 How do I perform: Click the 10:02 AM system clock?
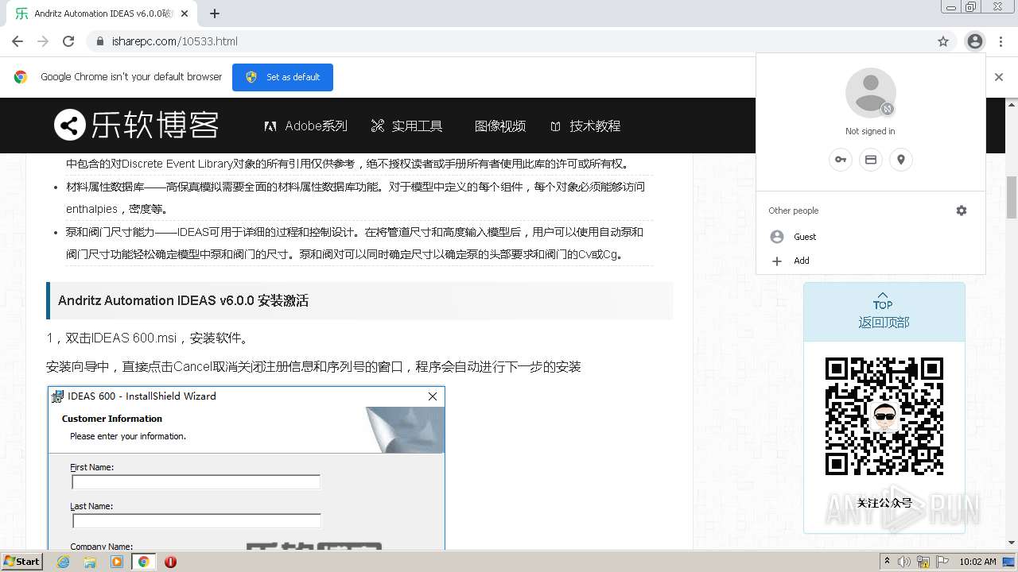click(x=977, y=562)
